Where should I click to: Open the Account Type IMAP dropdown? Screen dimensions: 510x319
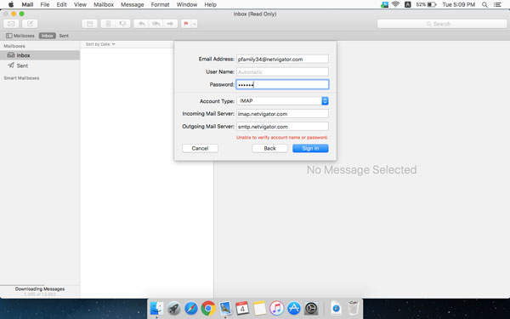[282, 101]
